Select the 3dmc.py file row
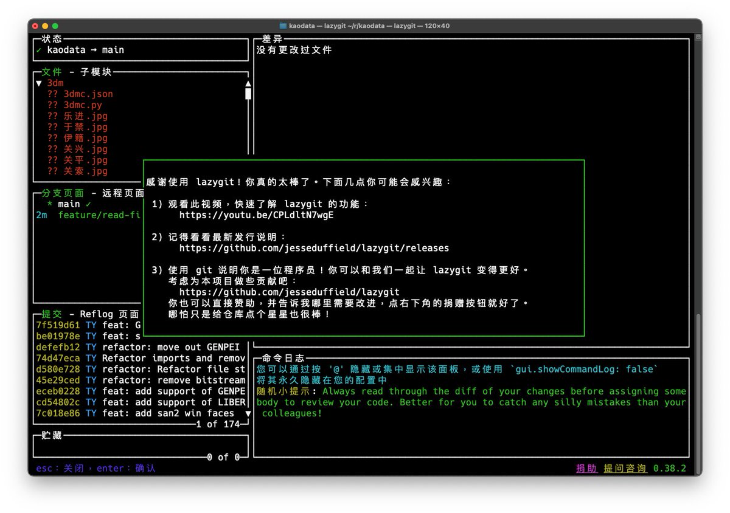Image resolution: width=730 pixels, height=513 pixels. [74, 105]
